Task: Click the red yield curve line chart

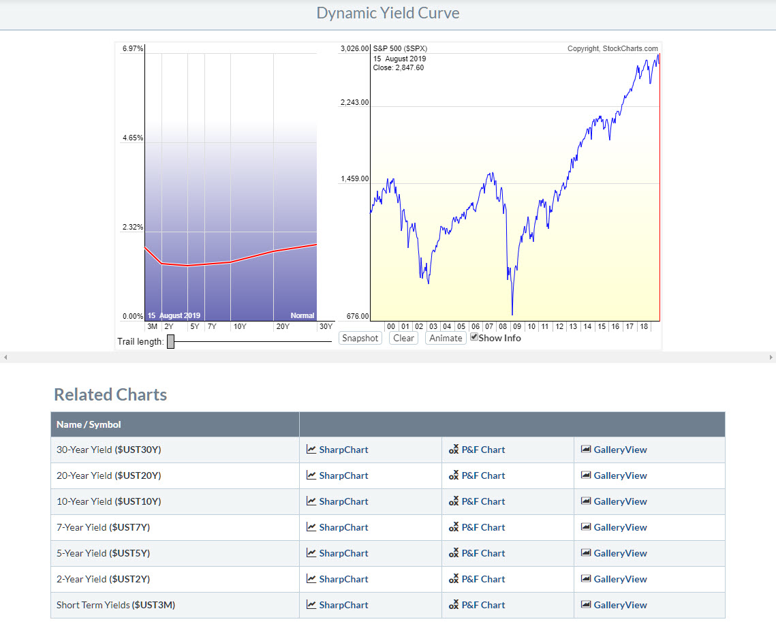Action: coord(230,262)
